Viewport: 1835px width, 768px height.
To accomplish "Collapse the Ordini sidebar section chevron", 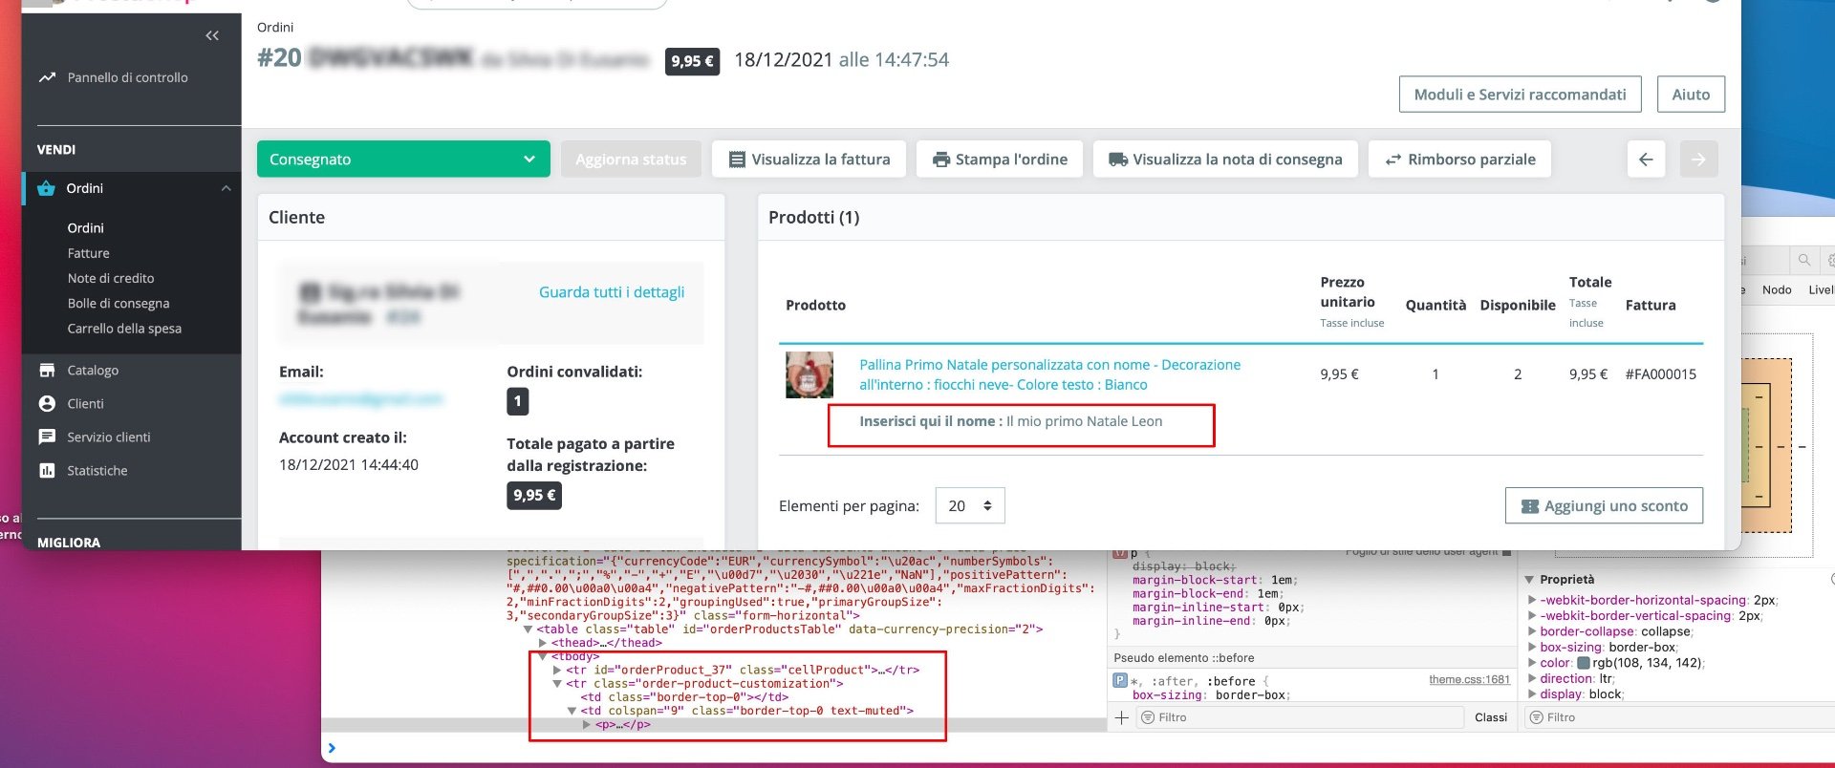I will point(227,188).
